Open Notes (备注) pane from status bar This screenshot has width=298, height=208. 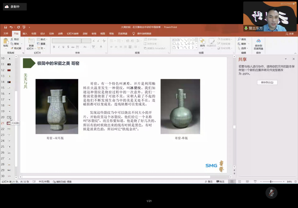tap(209, 181)
